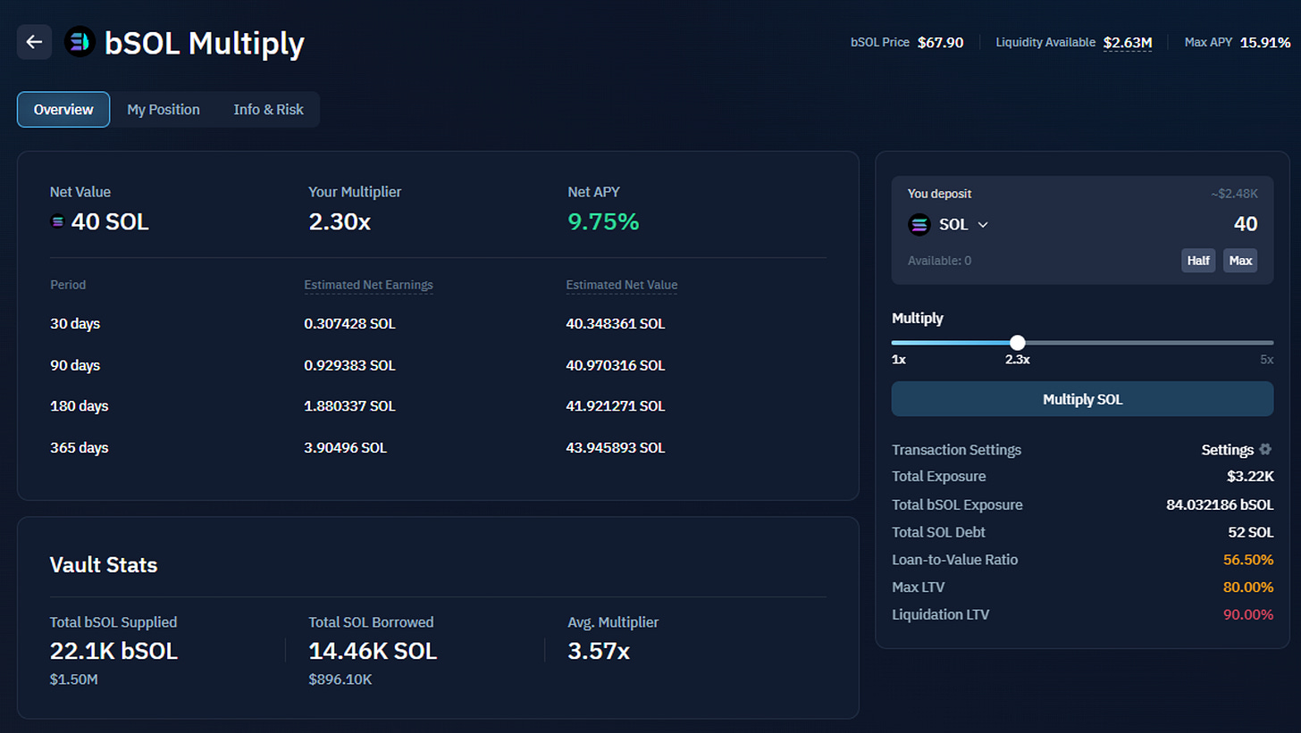Click the $896.10K borrowed dollar value
This screenshot has width=1301, height=733.
pos(340,680)
